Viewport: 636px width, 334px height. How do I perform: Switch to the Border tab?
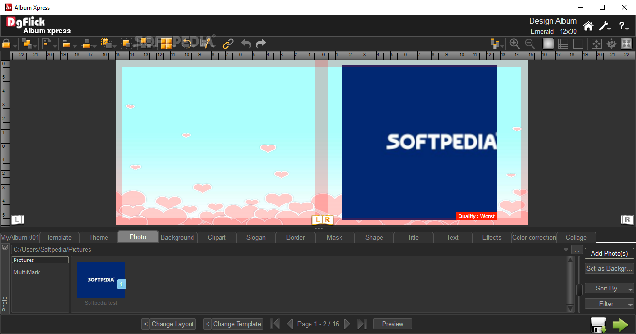click(x=296, y=237)
